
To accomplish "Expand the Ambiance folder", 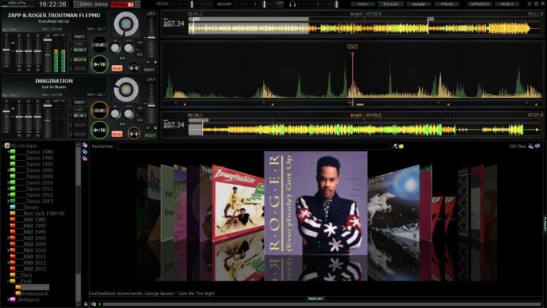I will coord(9,299).
